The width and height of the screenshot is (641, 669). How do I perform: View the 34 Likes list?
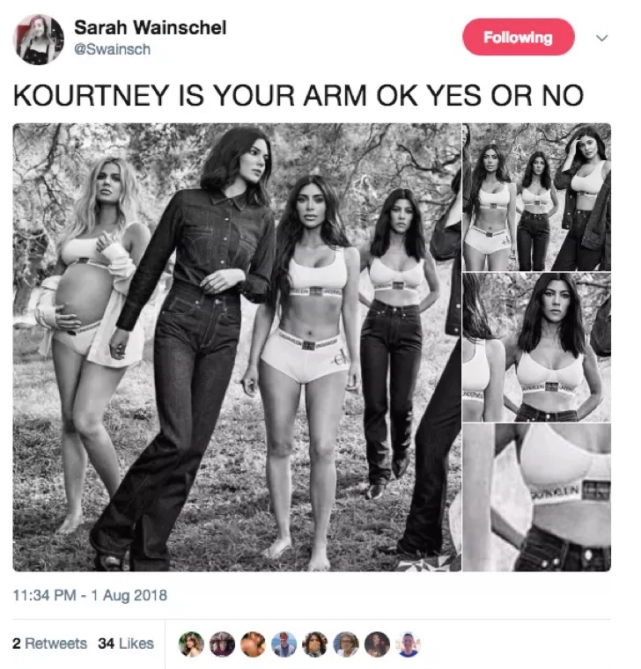click(126, 643)
